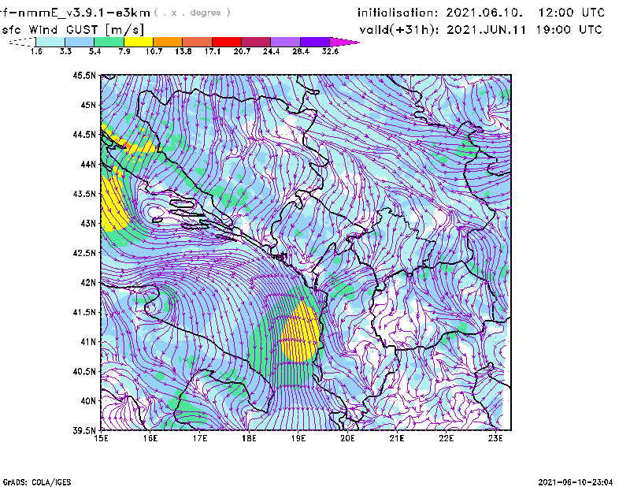Click the initialisation date '2021.06.10.'

tap(484, 13)
